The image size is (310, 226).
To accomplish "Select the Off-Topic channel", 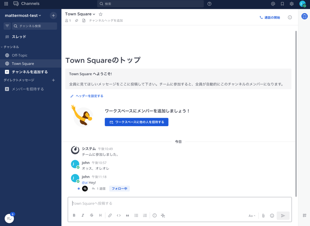I will pos(20,55).
